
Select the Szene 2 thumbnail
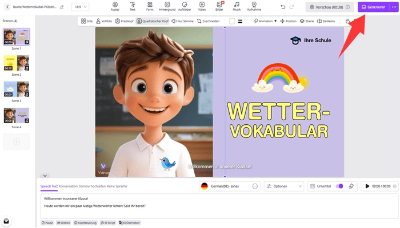[x=17, y=63]
